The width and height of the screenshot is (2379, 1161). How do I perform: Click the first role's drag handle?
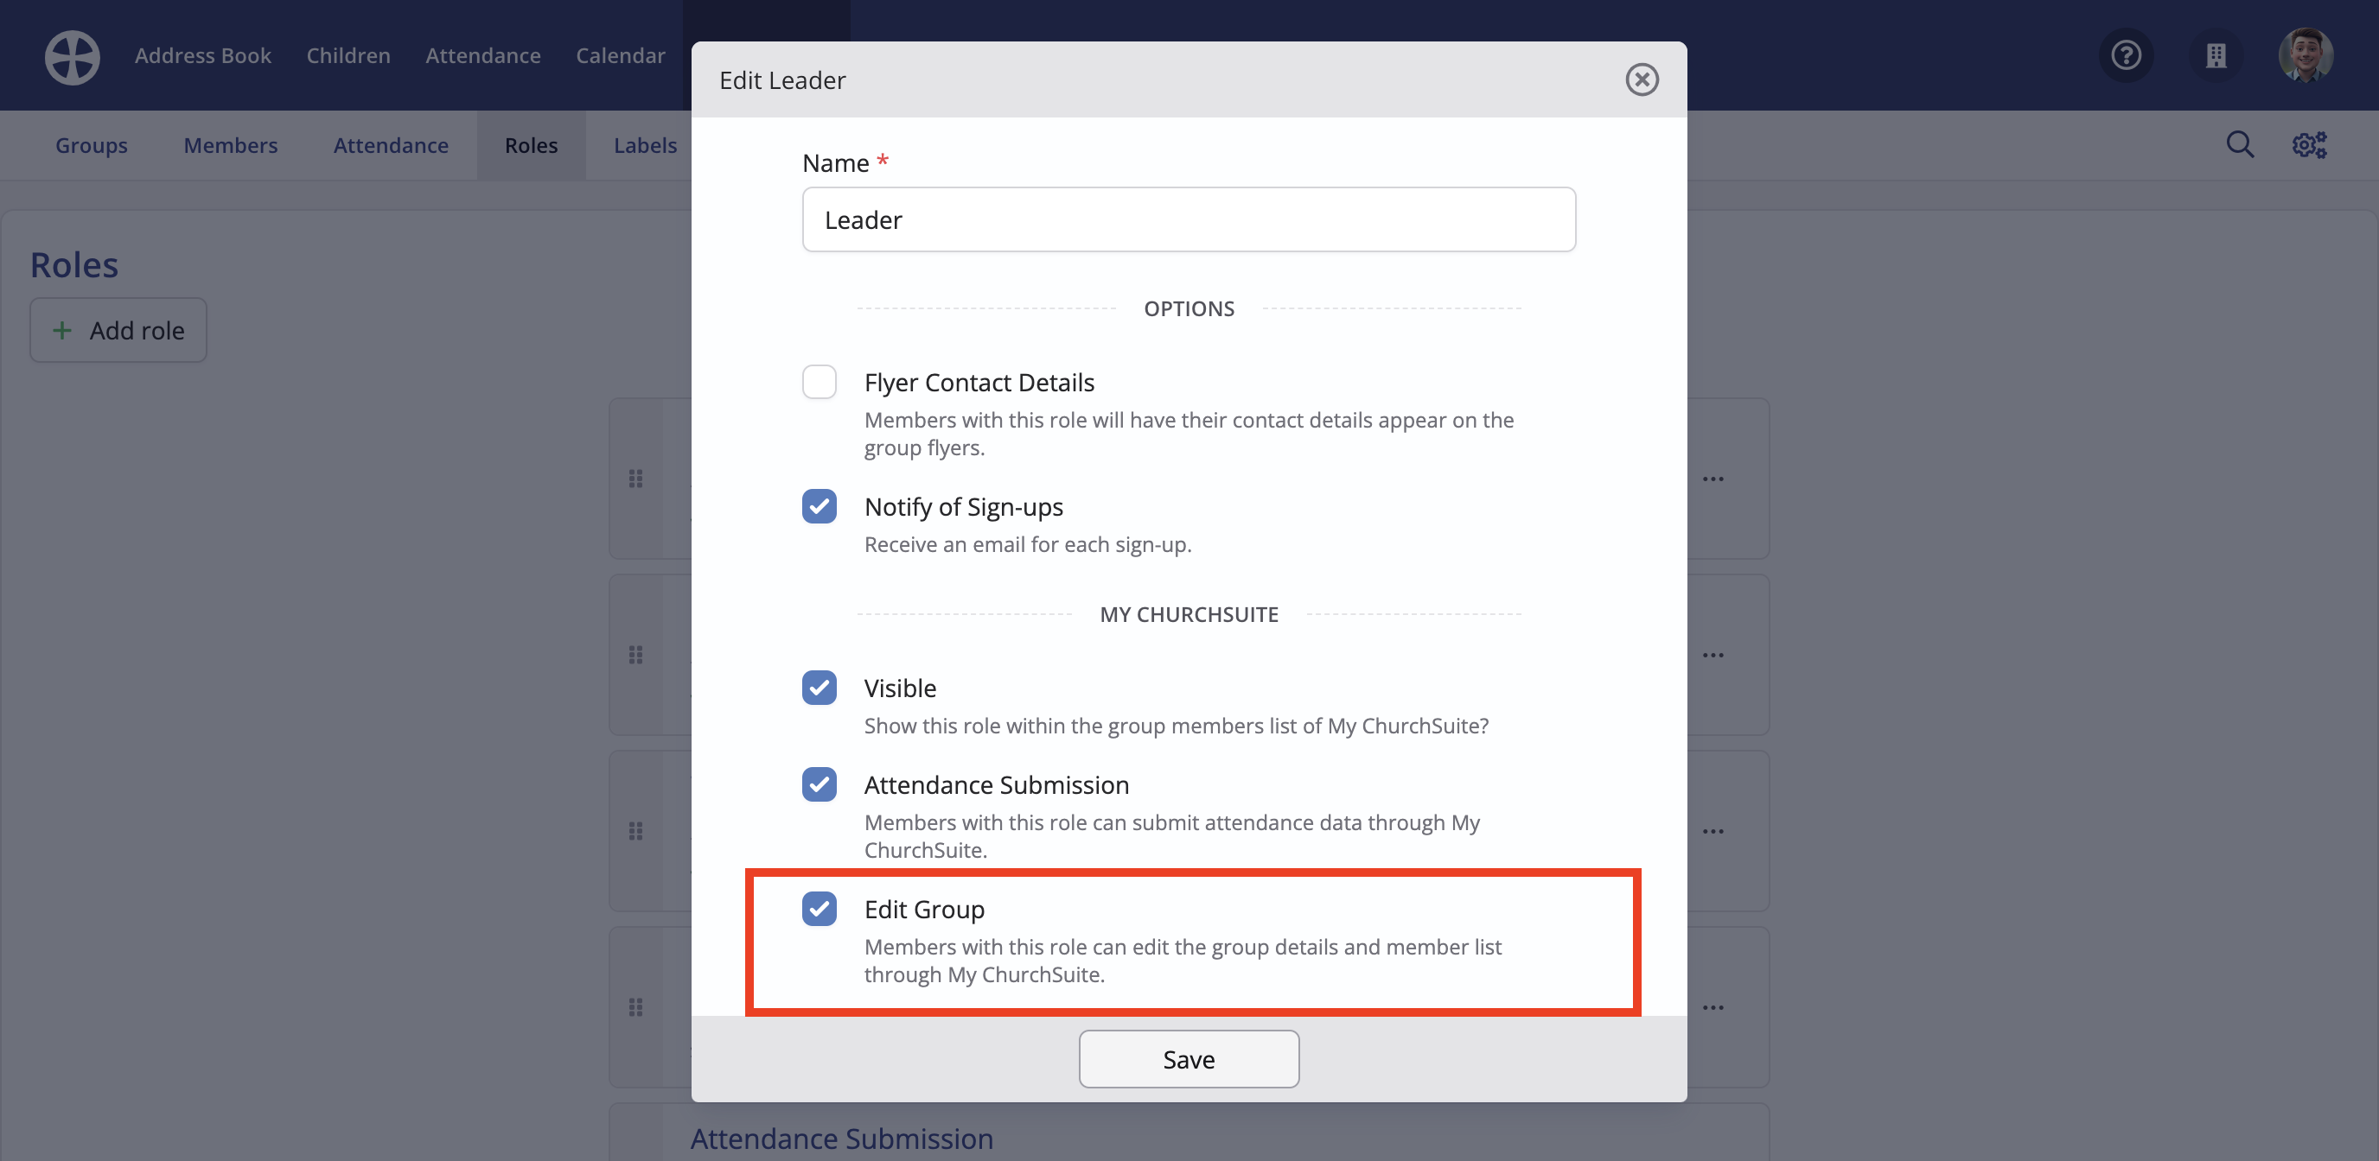[x=635, y=478]
